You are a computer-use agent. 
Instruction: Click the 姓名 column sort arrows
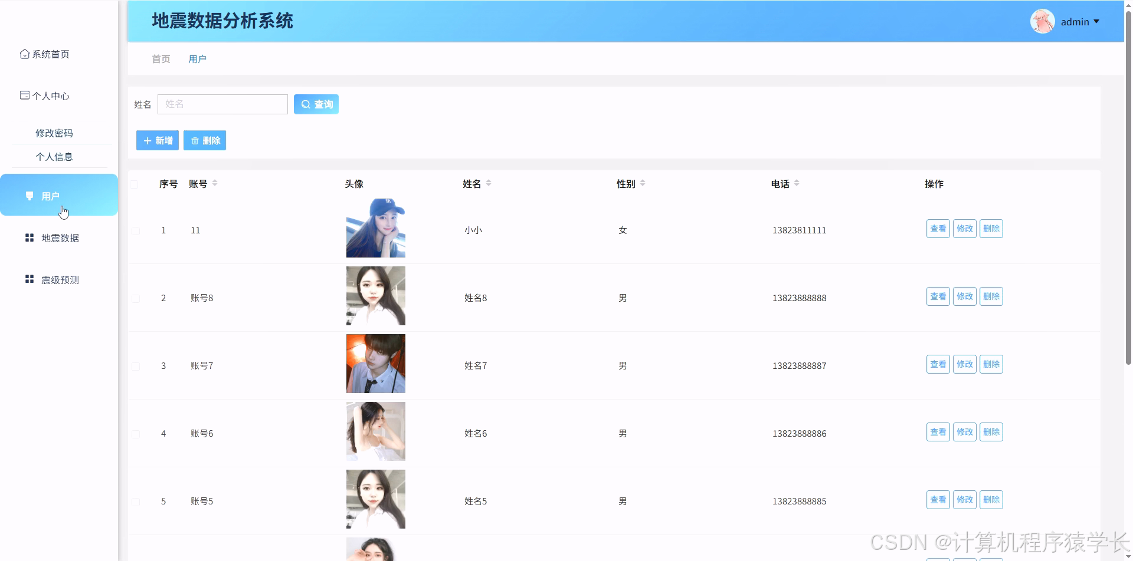(x=489, y=183)
